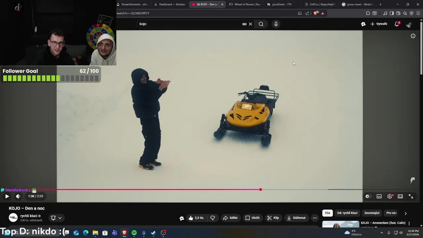Switch to theater mode in the player

tap(400, 196)
